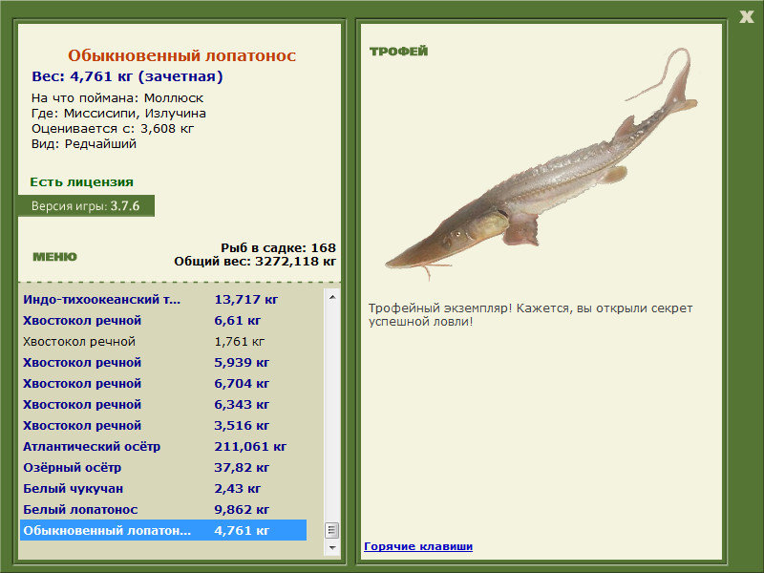Select Белый лопатонос 9,862 кг row
The width and height of the screenshot is (764, 573).
[163, 509]
